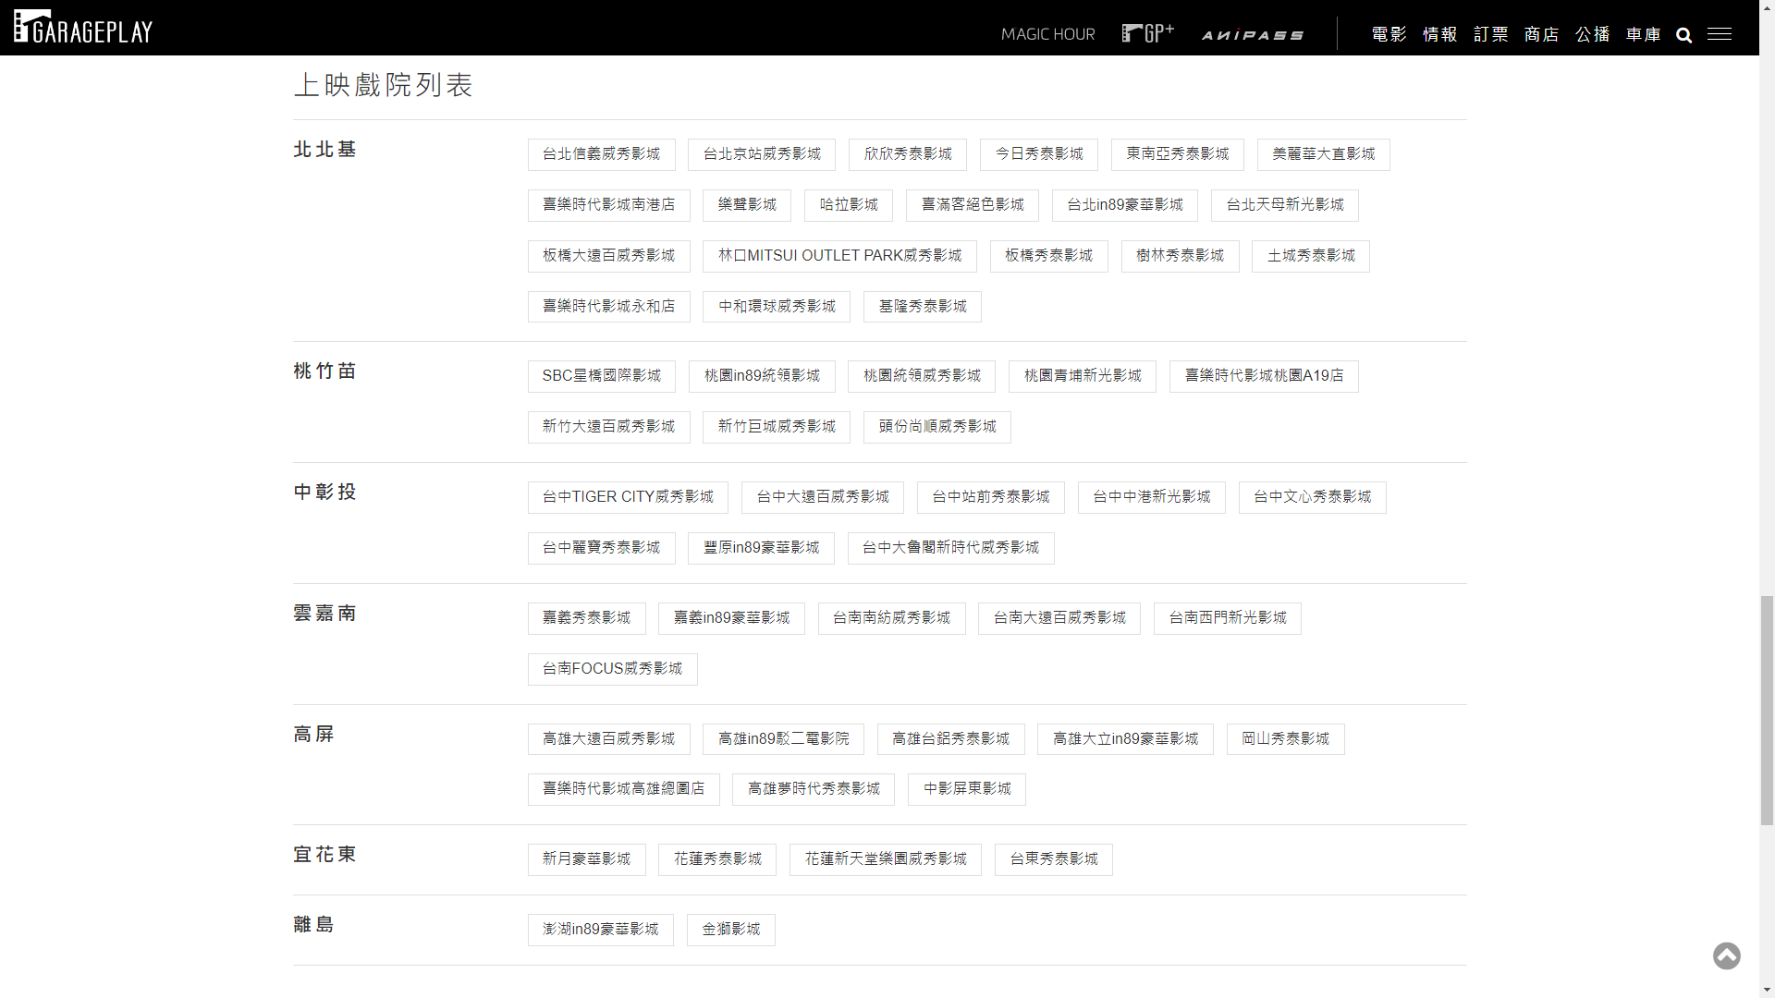Open the GP+ logo link

point(1148,33)
